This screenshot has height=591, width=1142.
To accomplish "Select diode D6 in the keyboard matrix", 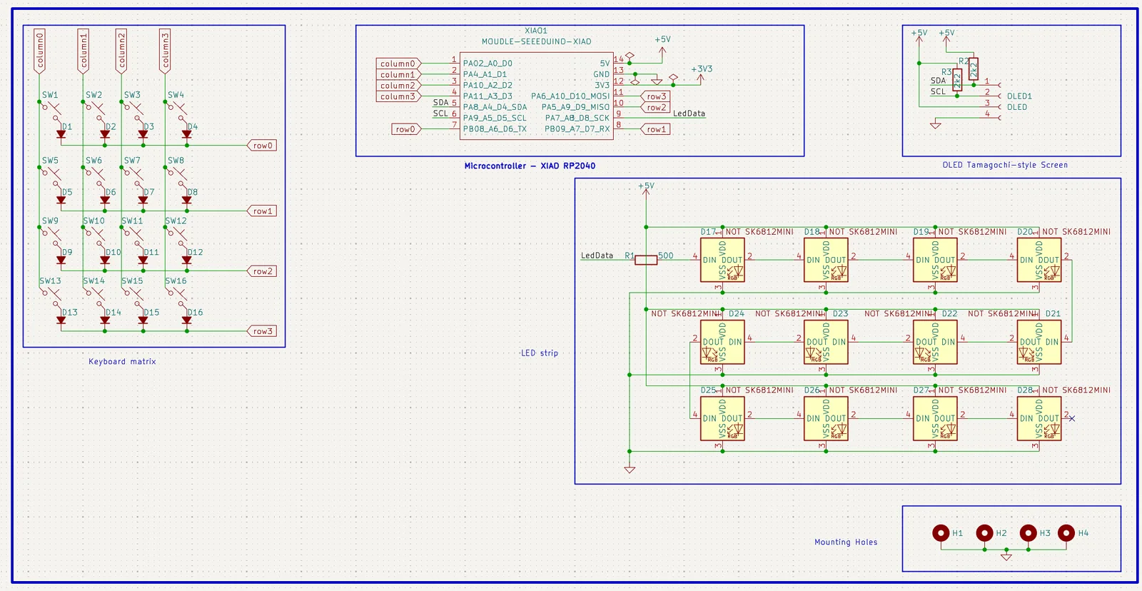I will coord(105,200).
